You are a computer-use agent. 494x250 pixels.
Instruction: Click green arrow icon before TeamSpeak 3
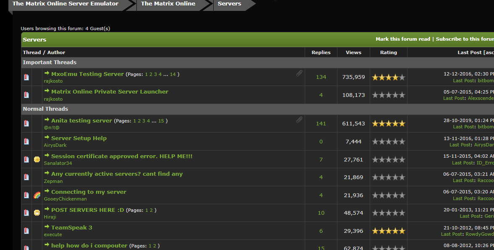pos(47,227)
